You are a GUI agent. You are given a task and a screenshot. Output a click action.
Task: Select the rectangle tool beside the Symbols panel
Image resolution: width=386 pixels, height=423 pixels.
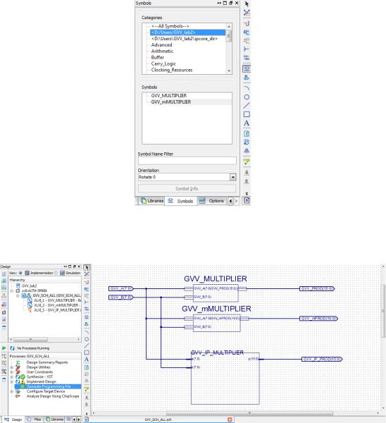click(x=247, y=114)
